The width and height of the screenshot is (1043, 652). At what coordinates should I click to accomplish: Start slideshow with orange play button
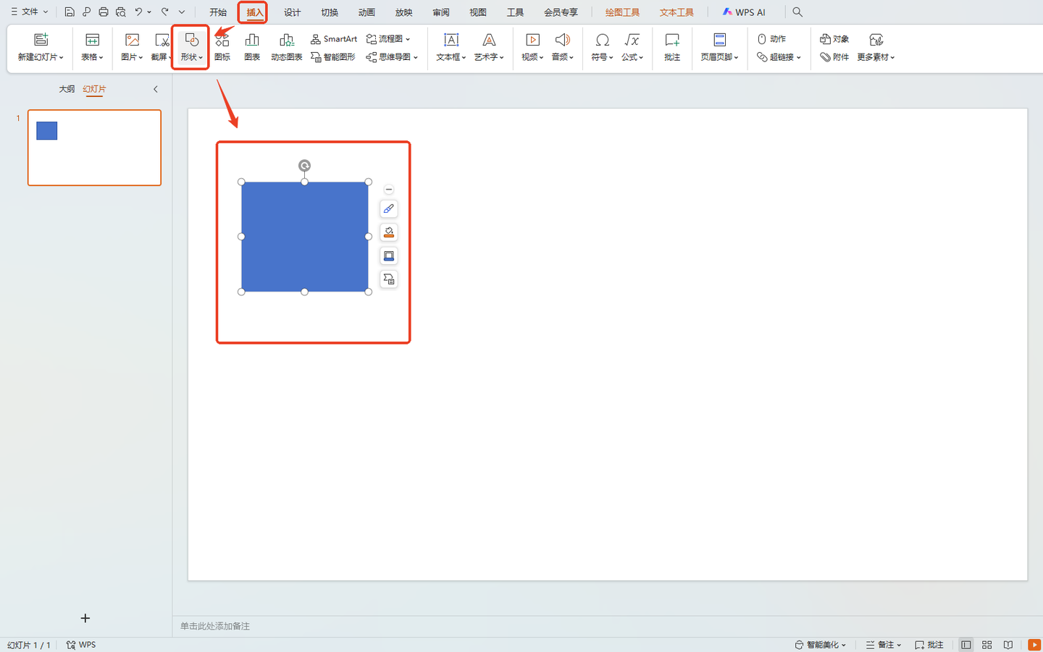pyautogui.click(x=1034, y=645)
